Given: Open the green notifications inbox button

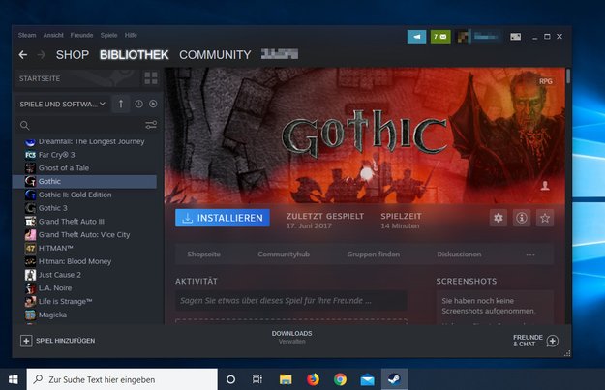Looking at the screenshot, I should click(440, 37).
